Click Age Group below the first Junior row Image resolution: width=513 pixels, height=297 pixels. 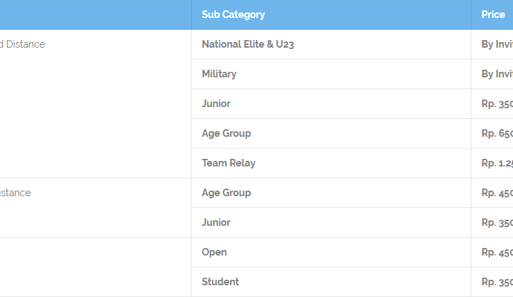(x=331, y=133)
